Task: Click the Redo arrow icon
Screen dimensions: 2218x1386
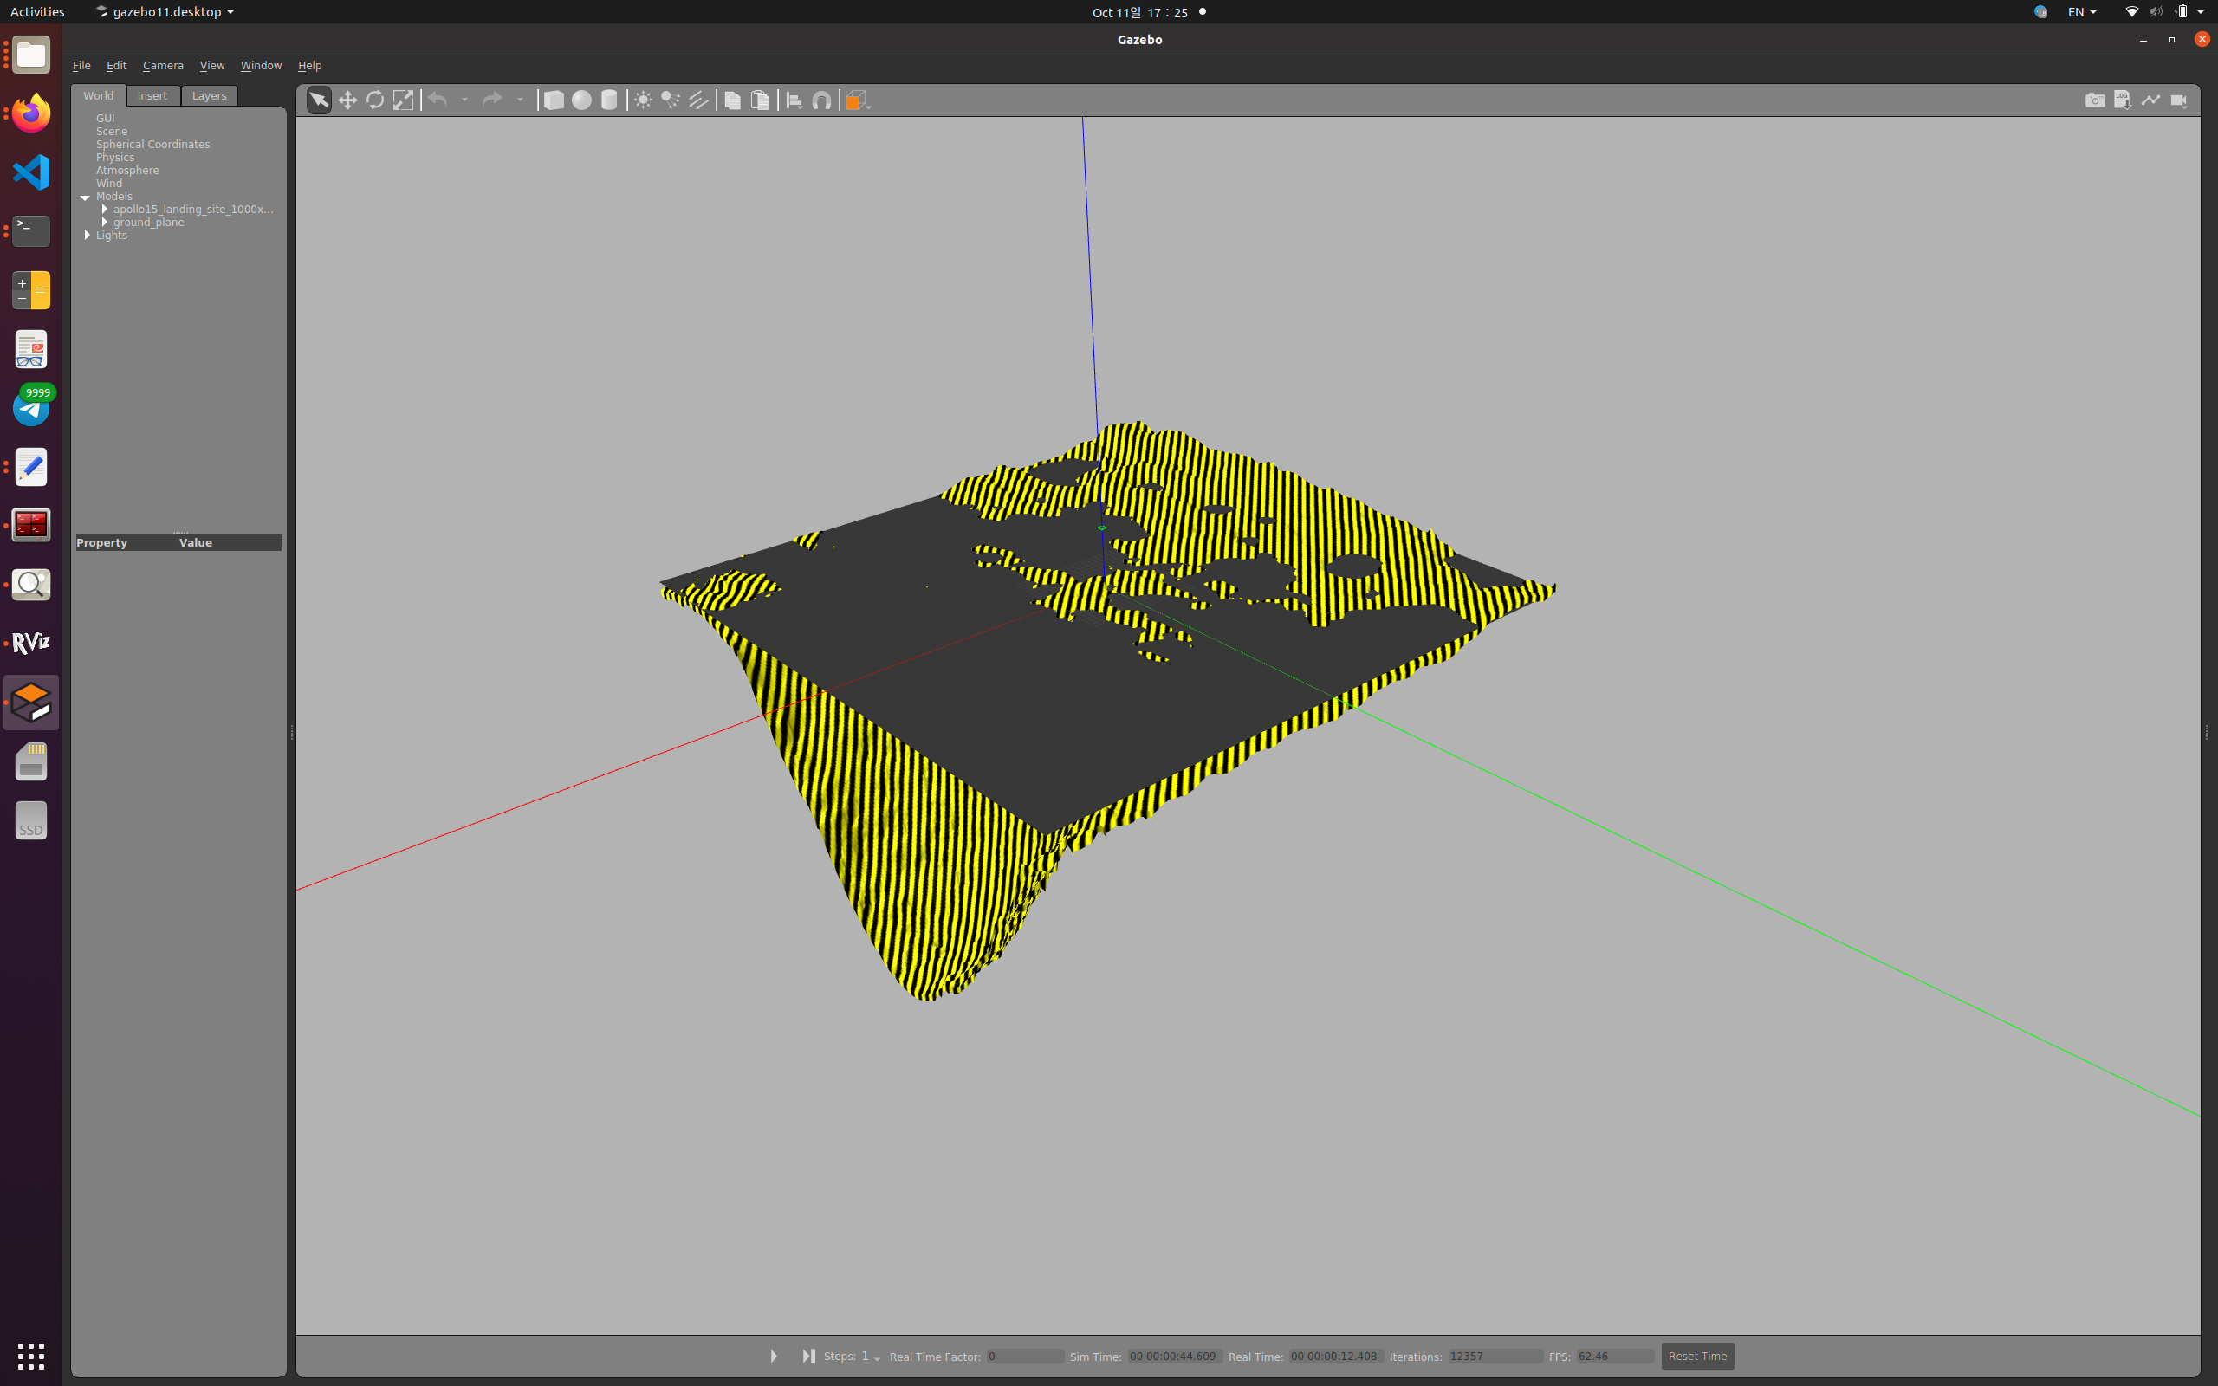Action: (492, 99)
